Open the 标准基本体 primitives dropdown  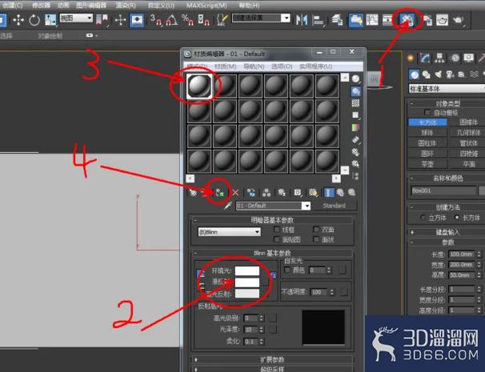(x=447, y=89)
